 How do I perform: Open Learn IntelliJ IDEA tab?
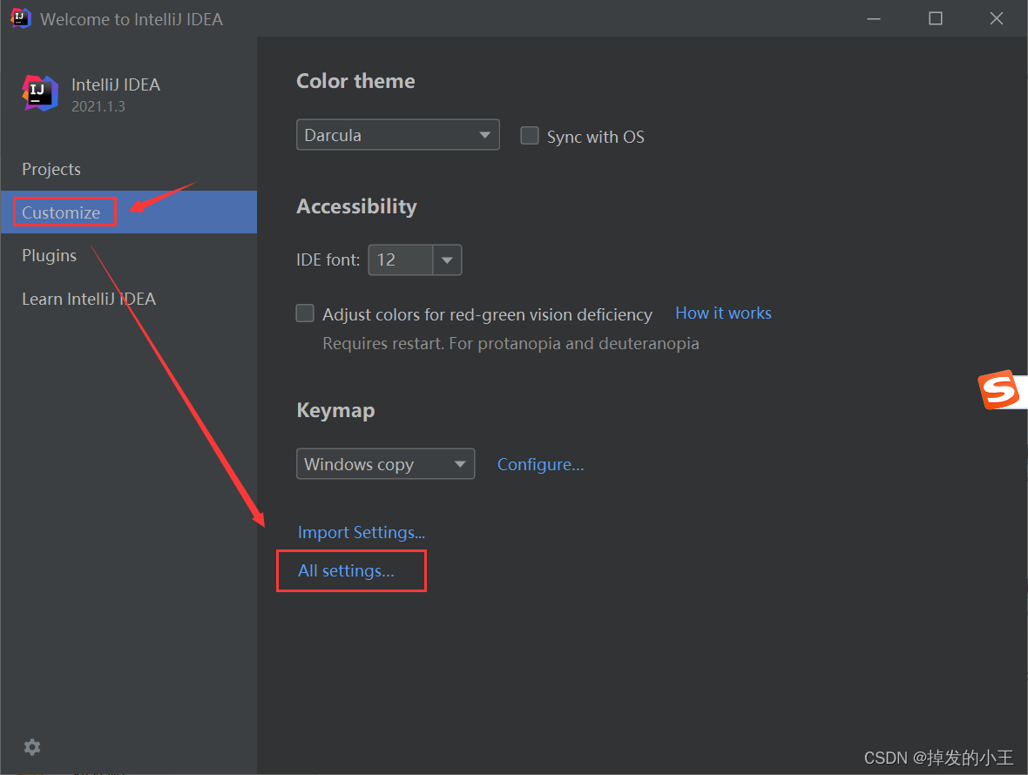pos(129,299)
